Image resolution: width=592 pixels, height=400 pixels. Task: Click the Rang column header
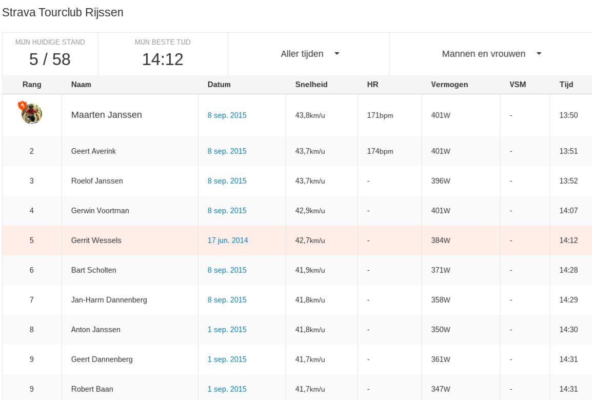pyautogui.click(x=31, y=85)
